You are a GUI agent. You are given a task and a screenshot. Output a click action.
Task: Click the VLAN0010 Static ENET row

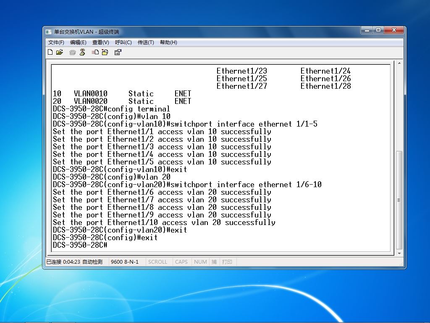click(122, 94)
